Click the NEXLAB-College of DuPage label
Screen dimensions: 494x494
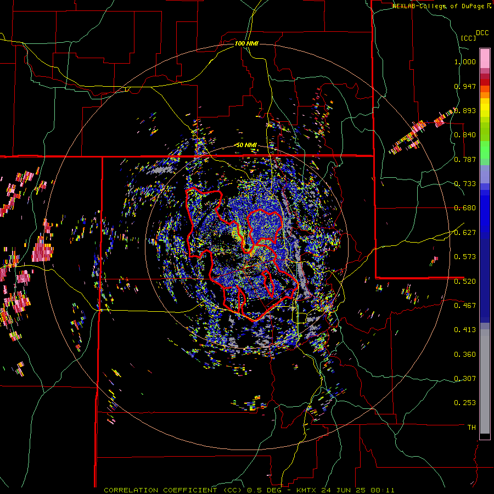pyautogui.click(x=439, y=6)
